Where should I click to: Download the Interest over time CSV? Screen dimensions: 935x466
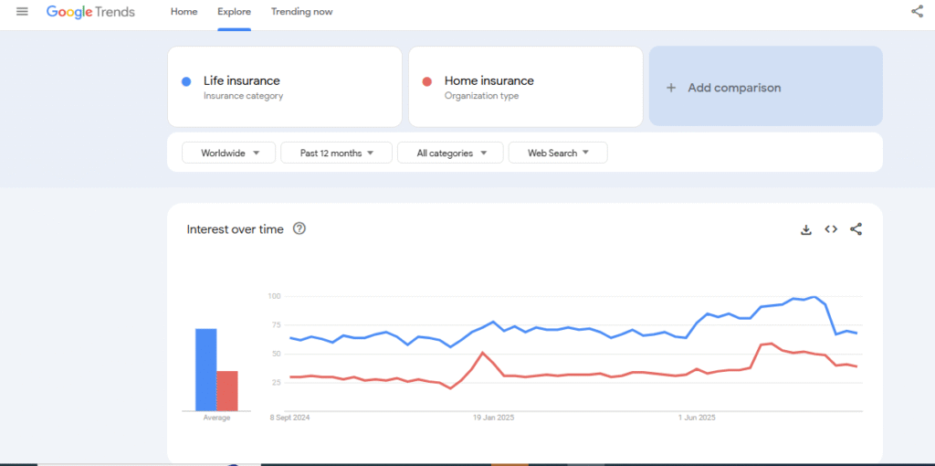point(806,229)
